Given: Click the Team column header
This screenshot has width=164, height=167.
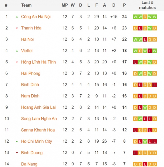Looking at the screenshot, I should coord(26,5).
